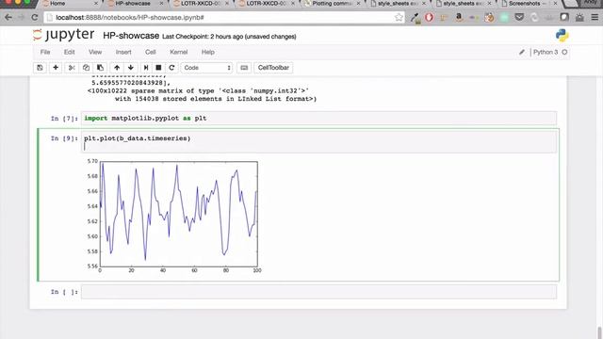The width and height of the screenshot is (603, 339).
Task: Open the cell type Code dropdown
Action: coord(207,68)
